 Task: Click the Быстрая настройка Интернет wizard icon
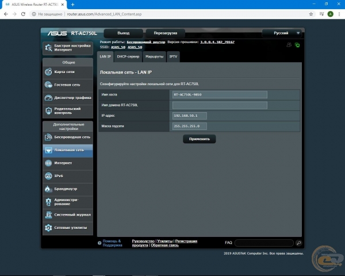coord(49,49)
